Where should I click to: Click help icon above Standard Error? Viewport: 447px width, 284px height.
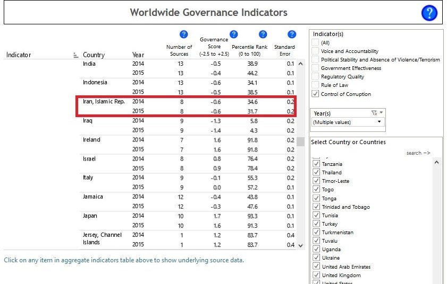[x=291, y=34]
